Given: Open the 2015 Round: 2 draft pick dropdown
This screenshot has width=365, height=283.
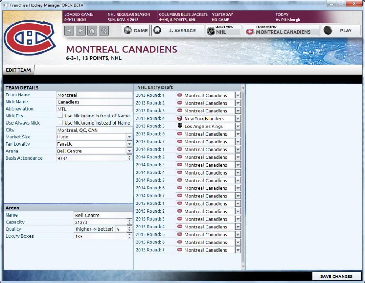Looking at the screenshot, I should point(238,211).
